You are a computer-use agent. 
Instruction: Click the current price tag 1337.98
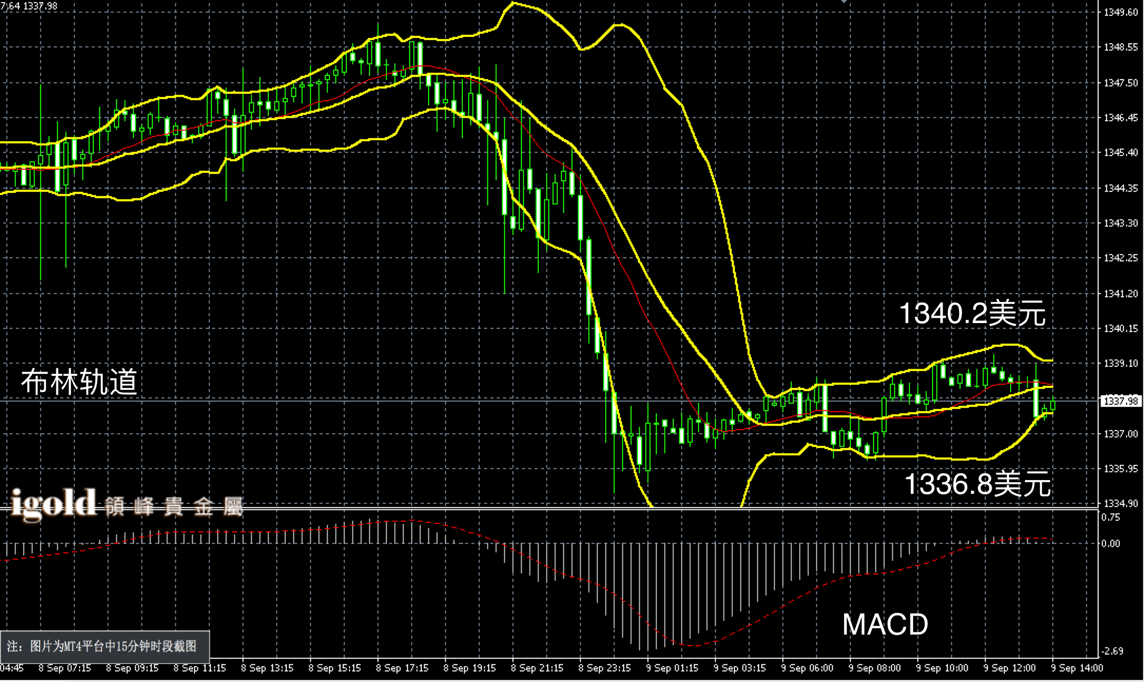(1121, 401)
